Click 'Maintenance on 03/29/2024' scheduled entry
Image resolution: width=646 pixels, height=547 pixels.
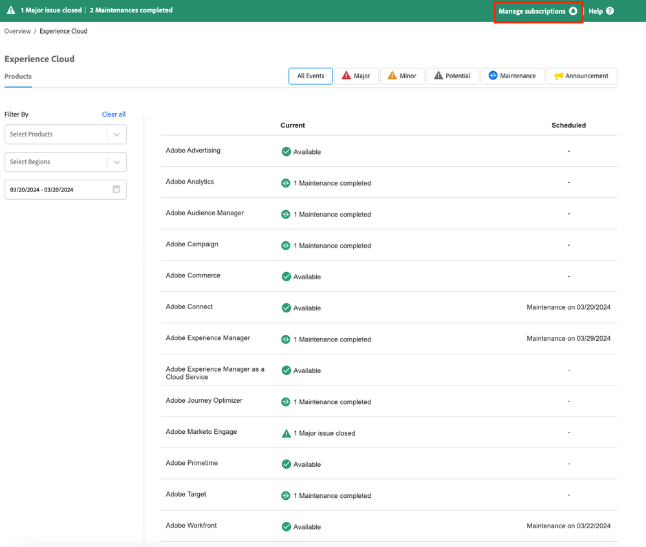click(x=568, y=339)
